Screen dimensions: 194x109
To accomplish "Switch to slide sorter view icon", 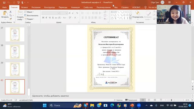I will (149, 100).
